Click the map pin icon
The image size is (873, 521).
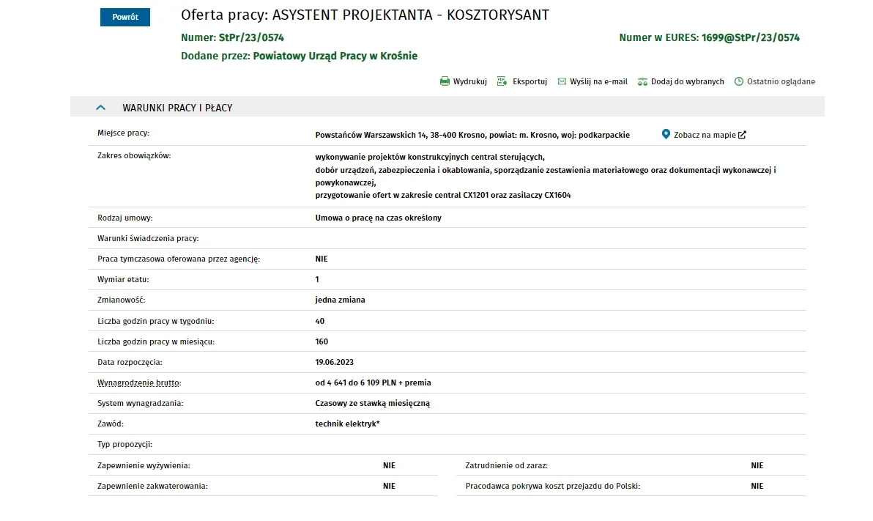665,134
